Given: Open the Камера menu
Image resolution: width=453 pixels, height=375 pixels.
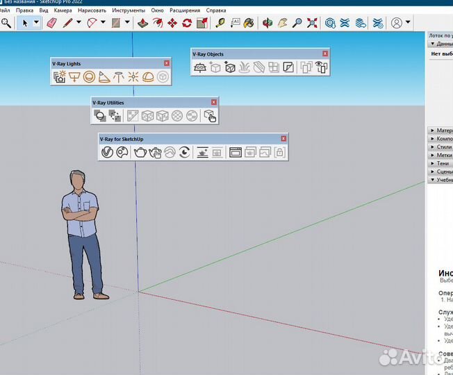Looking at the screenshot, I should 63,10.
